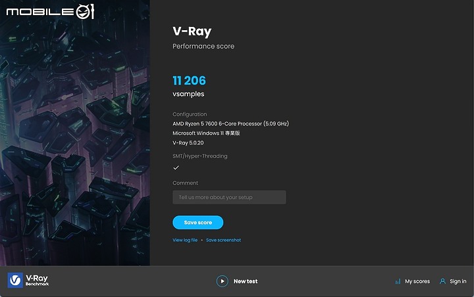Screen dimensions: 474x297
Task: Click the Save score button
Action: click(197, 222)
